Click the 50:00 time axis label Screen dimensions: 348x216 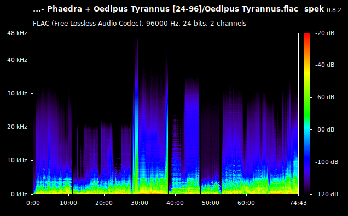pyautogui.click(x=211, y=203)
